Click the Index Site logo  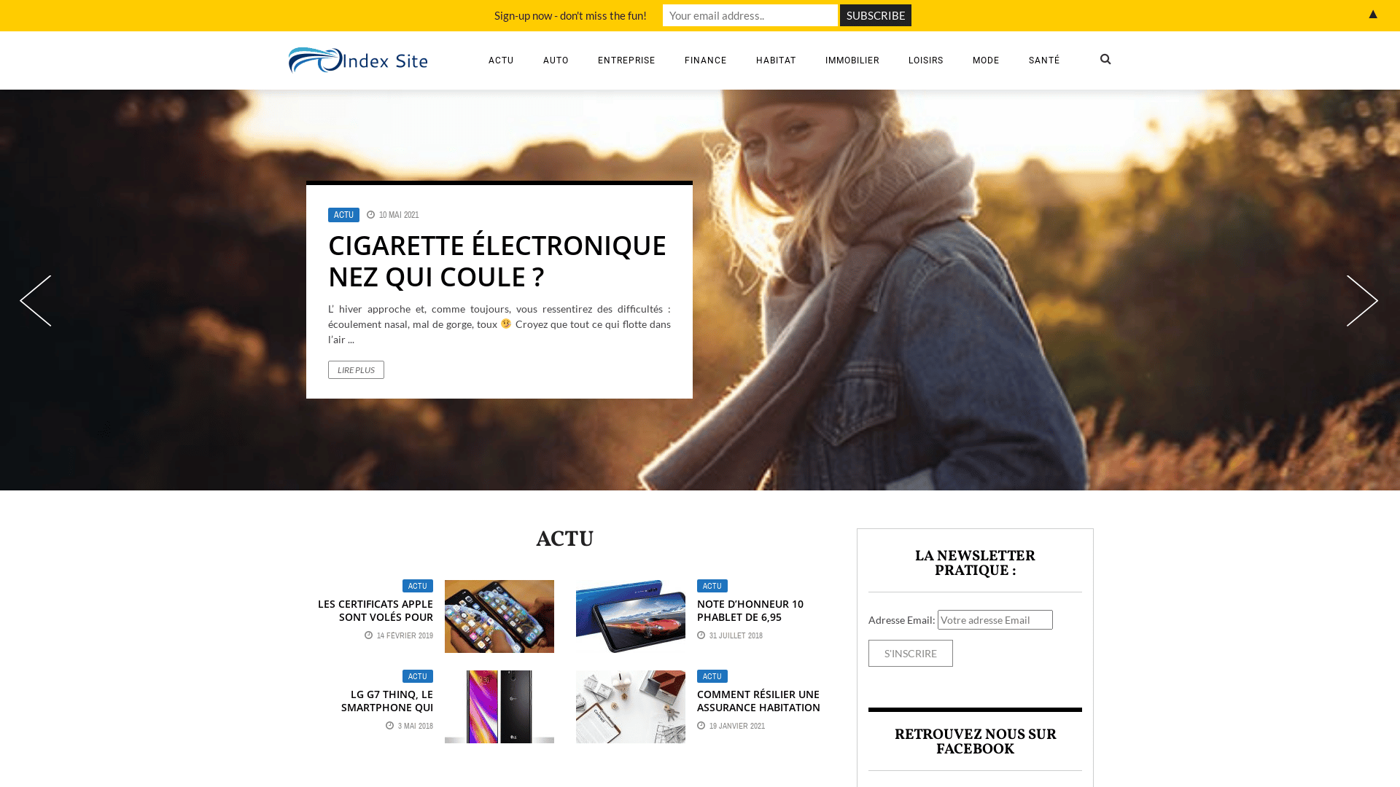tap(358, 60)
